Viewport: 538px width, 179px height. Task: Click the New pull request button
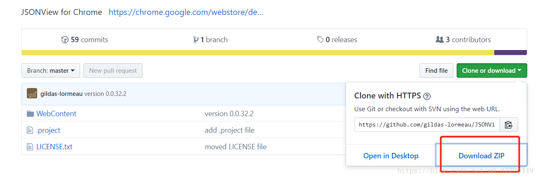coord(113,71)
